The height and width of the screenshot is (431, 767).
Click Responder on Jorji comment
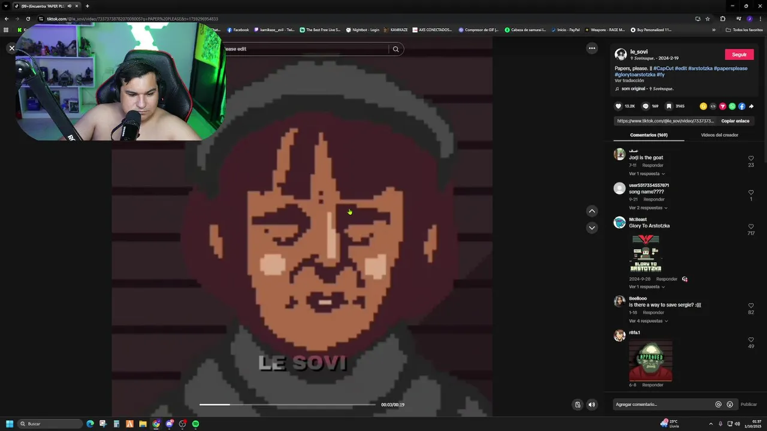(x=653, y=165)
